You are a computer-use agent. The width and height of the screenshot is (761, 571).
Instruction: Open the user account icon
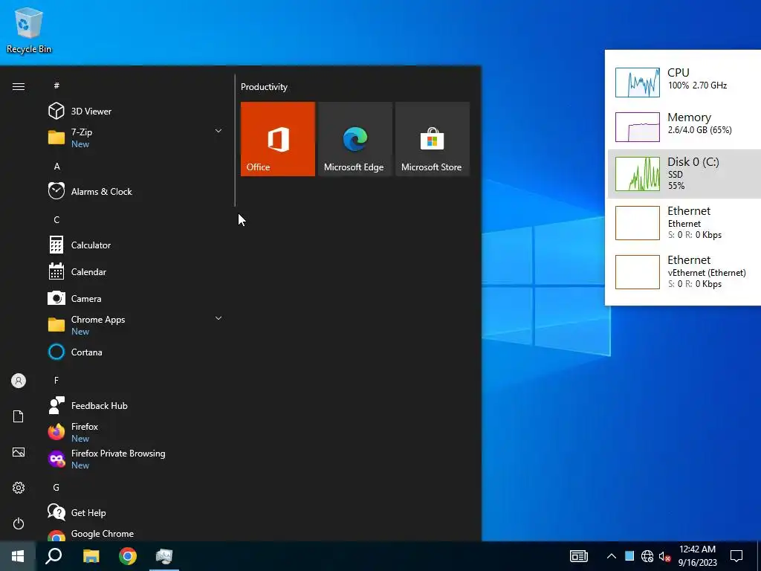pos(19,381)
